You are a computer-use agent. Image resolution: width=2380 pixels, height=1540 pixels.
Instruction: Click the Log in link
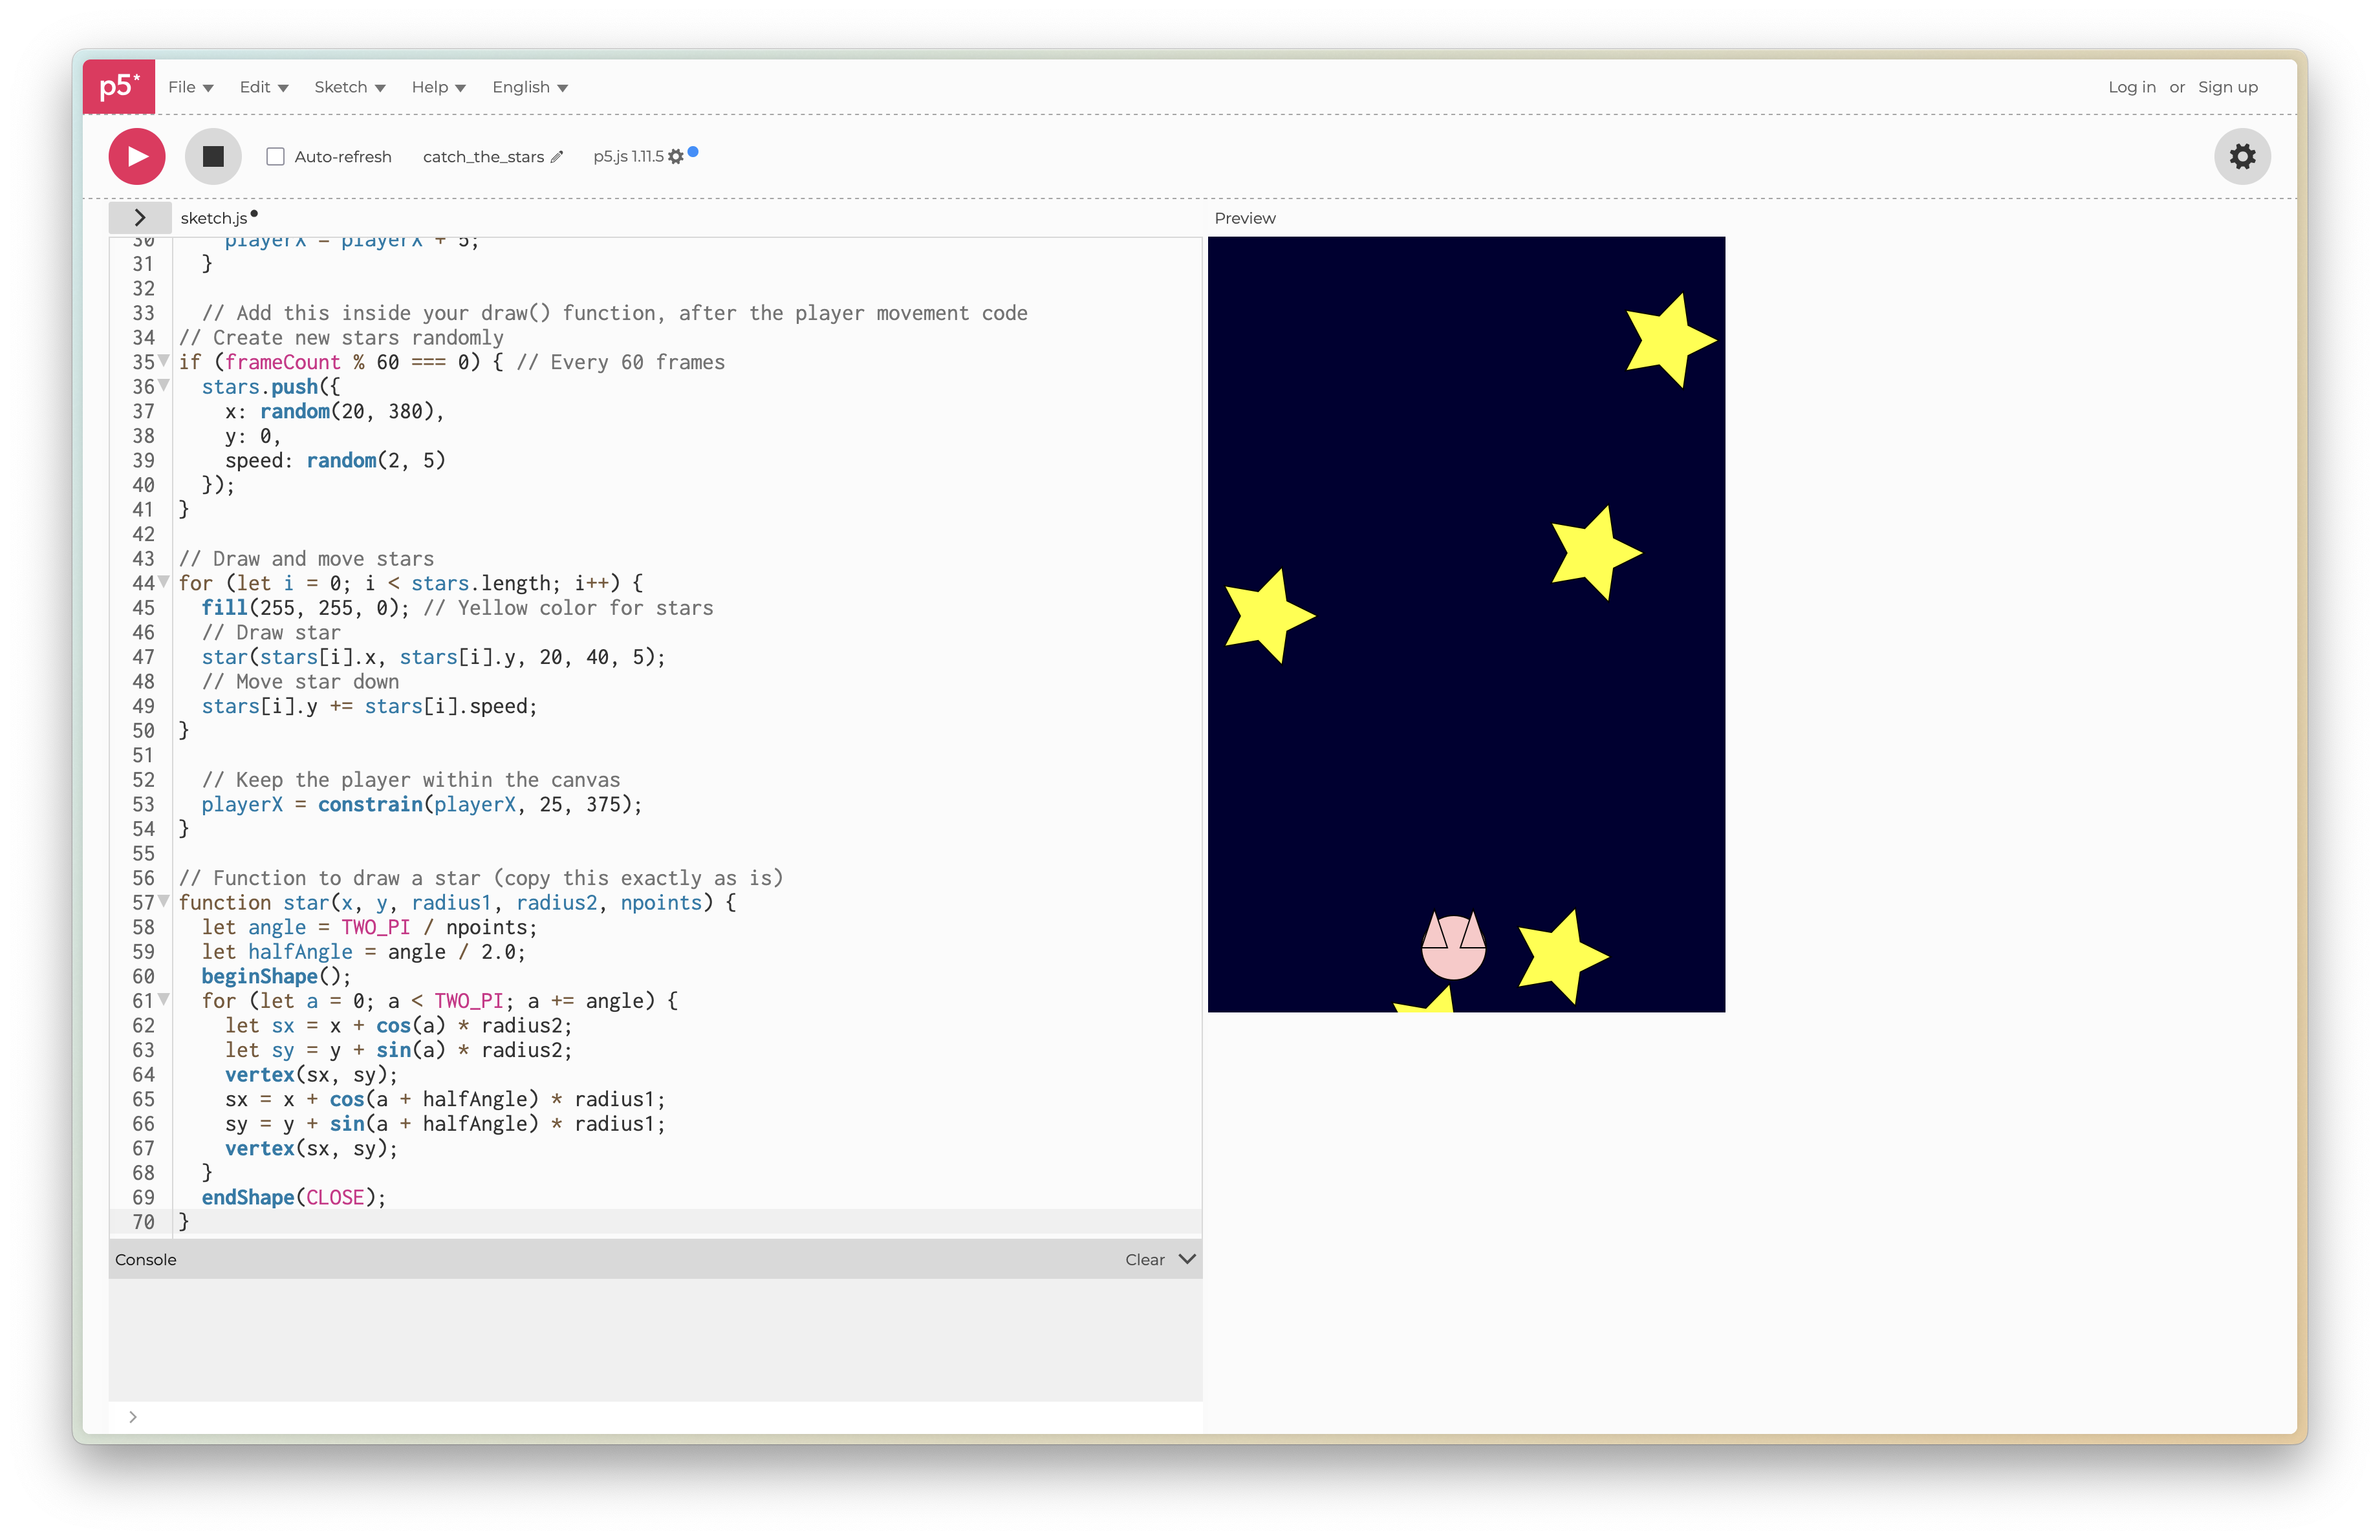2131,87
